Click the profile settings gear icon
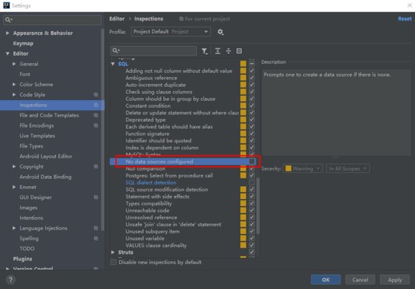Viewport: 415px width, 289px height. pyautogui.click(x=220, y=32)
